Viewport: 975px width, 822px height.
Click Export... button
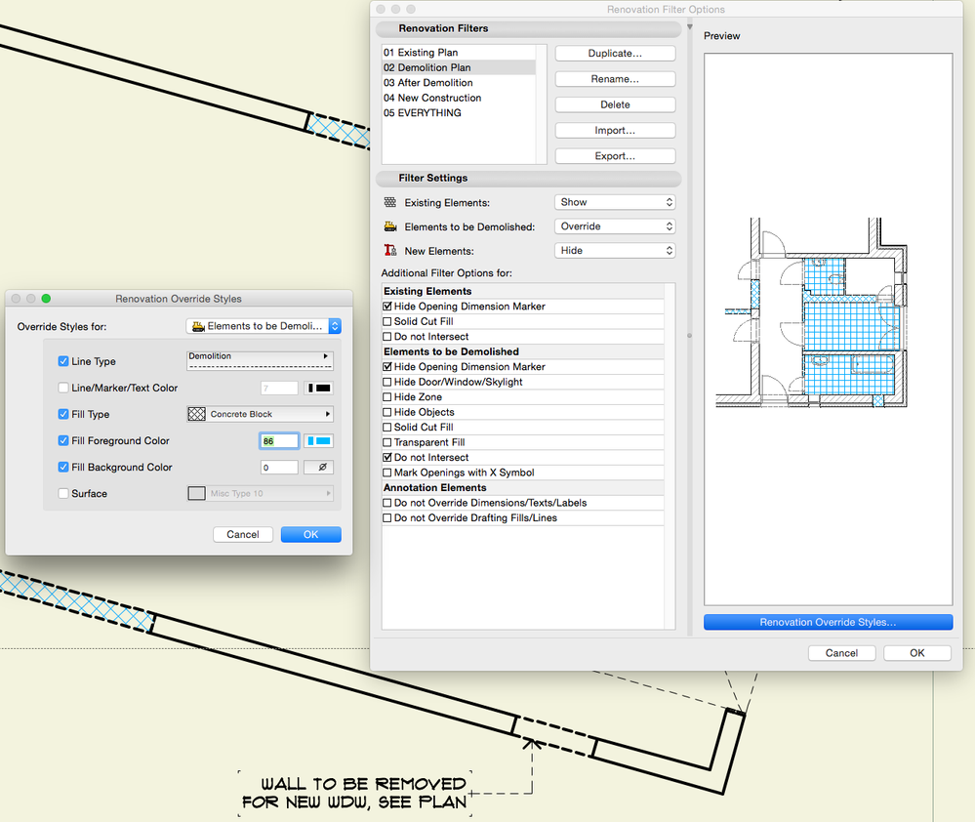(615, 155)
